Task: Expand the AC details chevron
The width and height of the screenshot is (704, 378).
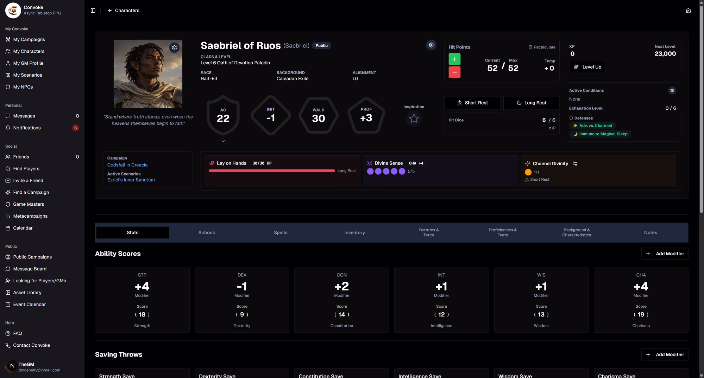Action: [x=223, y=141]
